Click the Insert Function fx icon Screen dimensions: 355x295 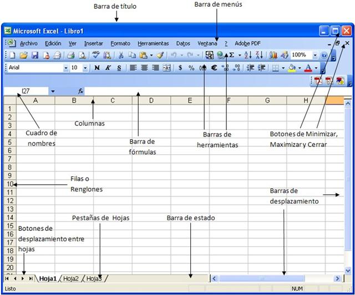coord(80,91)
